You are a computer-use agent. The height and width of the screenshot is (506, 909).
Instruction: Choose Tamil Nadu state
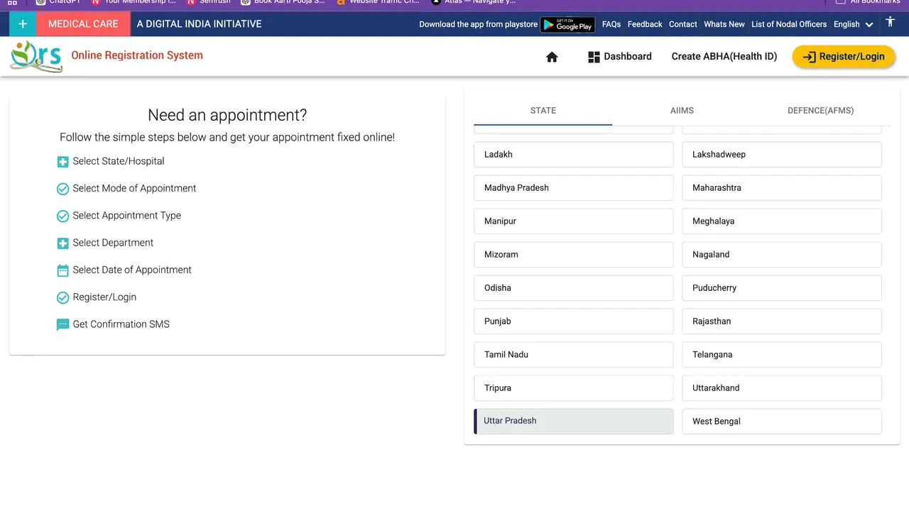574,355
